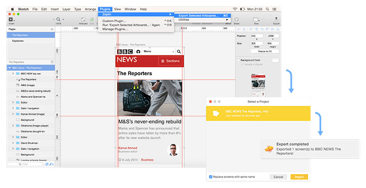Click the zoom magnifier in the toolbar
366x188 pixels.
pyautogui.click(x=59, y=19)
